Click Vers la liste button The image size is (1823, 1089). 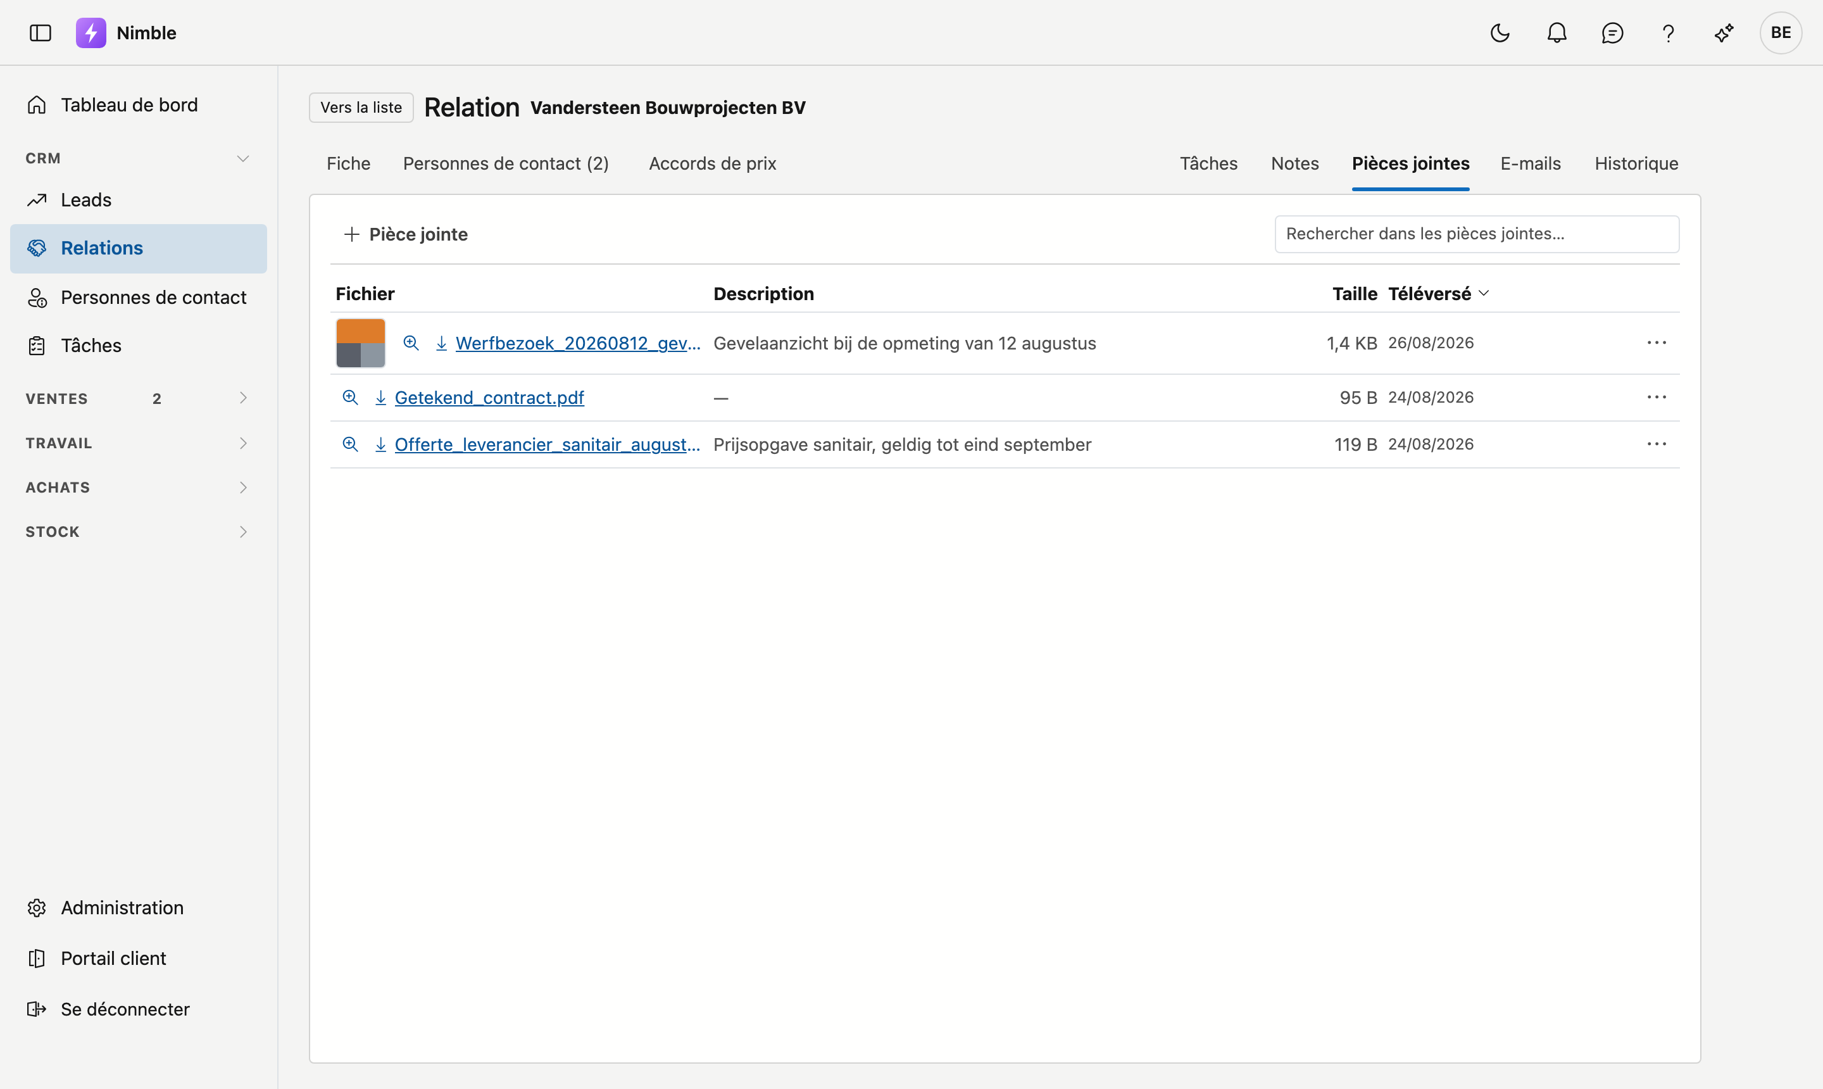click(x=361, y=107)
